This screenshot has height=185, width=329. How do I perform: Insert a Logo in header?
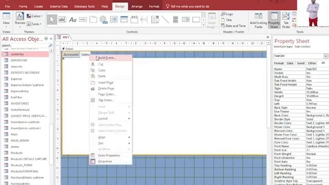227,14
